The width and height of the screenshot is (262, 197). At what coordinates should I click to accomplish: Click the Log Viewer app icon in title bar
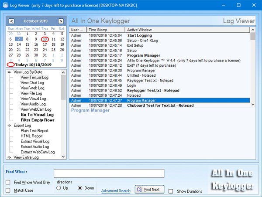click(x=6, y=5)
